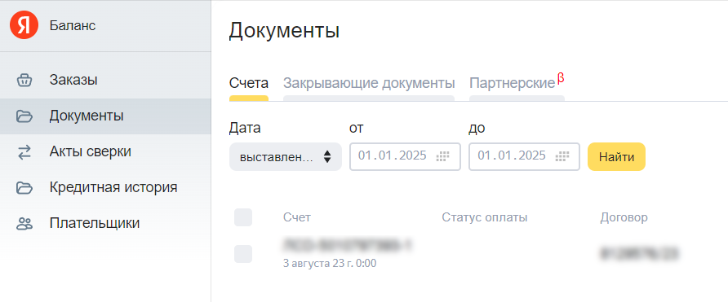Check the box for the 3 августа invoice
The image size is (728, 302).
[x=243, y=254]
